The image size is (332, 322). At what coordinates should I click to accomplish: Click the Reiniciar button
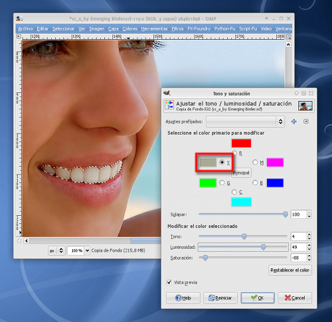[220, 298]
